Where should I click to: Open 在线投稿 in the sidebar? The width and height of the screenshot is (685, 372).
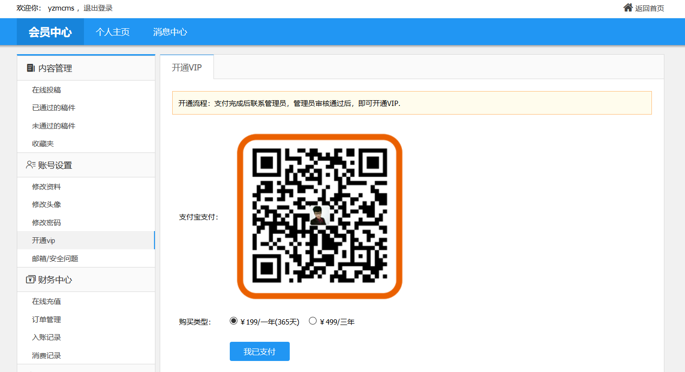point(47,90)
